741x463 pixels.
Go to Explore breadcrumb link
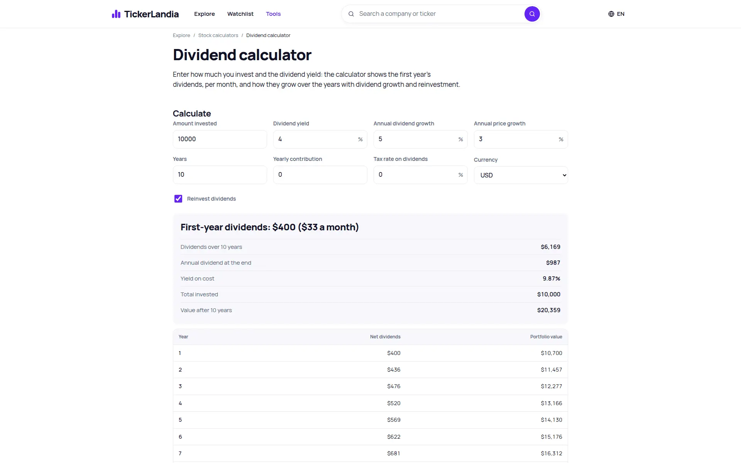click(181, 35)
